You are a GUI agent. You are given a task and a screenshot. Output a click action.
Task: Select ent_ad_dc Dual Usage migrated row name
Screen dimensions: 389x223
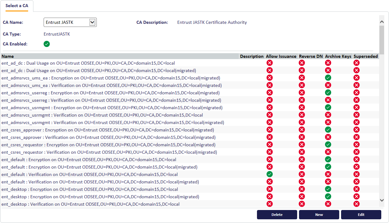click(99, 71)
